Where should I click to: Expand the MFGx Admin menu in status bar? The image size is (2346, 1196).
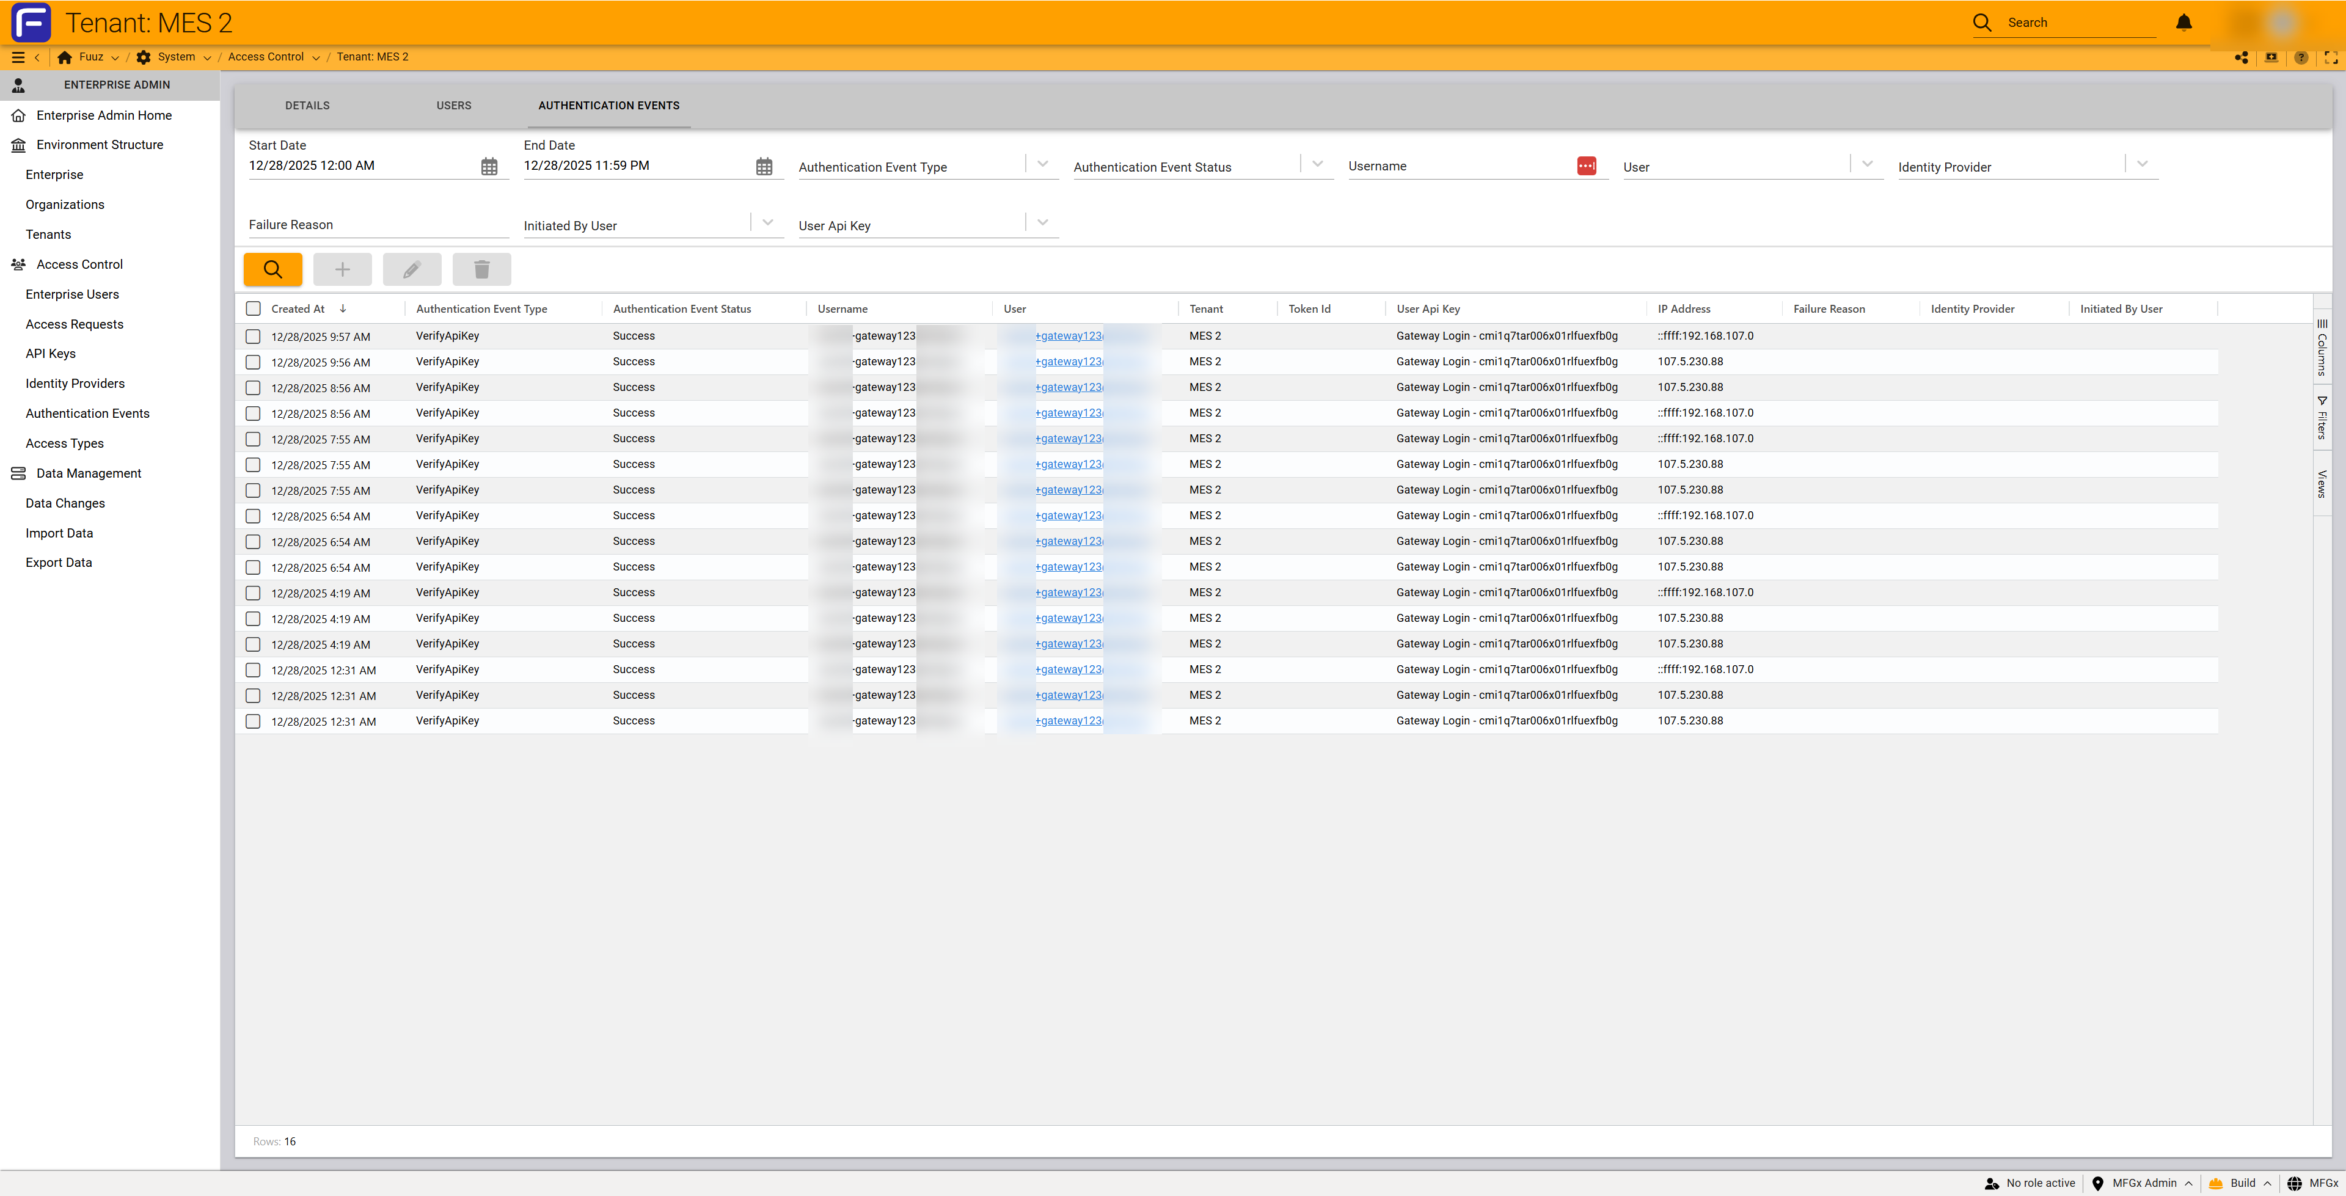pos(2188,1184)
